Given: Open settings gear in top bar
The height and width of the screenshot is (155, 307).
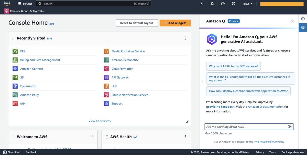Looking at the screenshot, I should 233,4.
